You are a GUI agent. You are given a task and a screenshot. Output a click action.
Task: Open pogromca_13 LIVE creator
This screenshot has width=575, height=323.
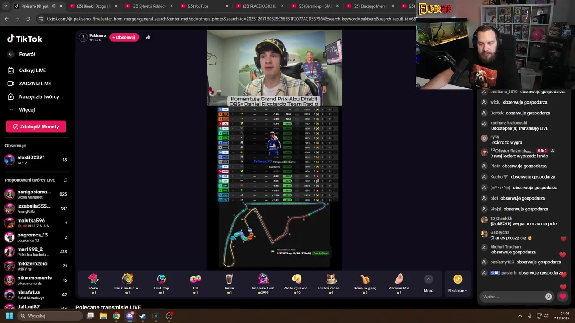36,237
